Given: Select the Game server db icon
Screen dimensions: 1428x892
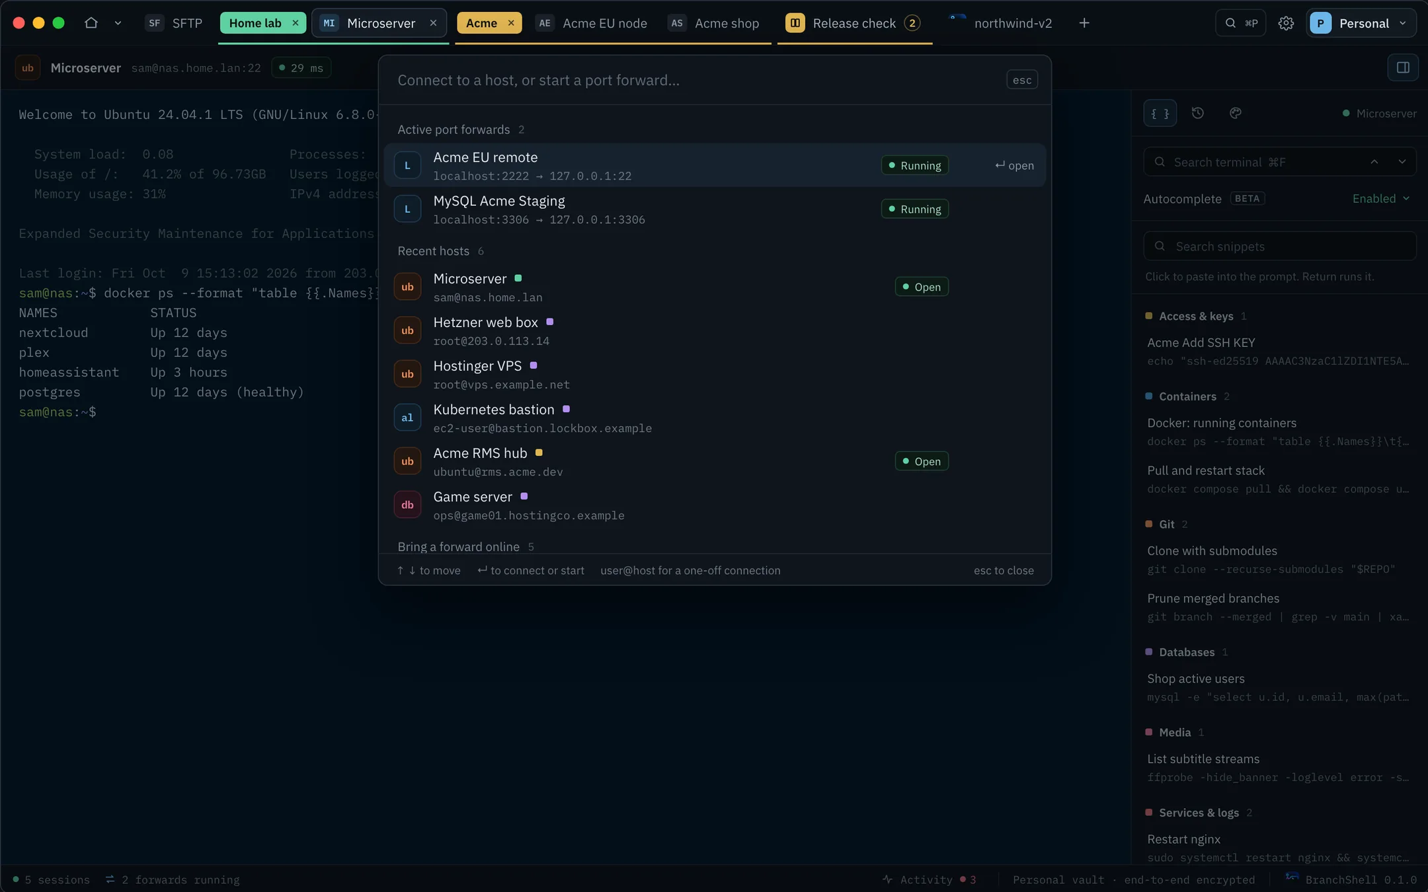Looking at the screenshot, I should click(x=407, y=505).
